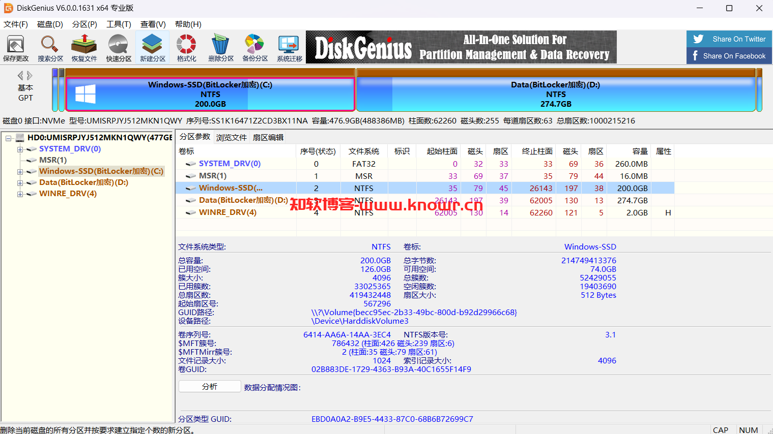Click the Analyze (分析) button

210,387
